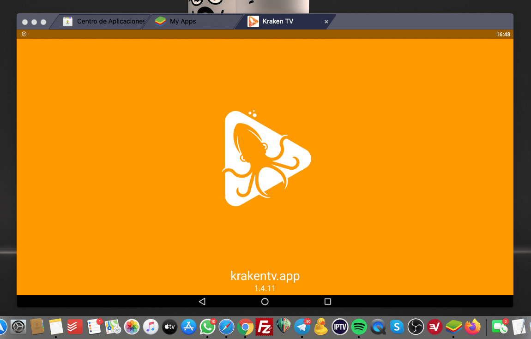The height and width of the screenshot is (339, 531).
Task: Select the Kraken TV tab
Action: (x=284, y=21)
